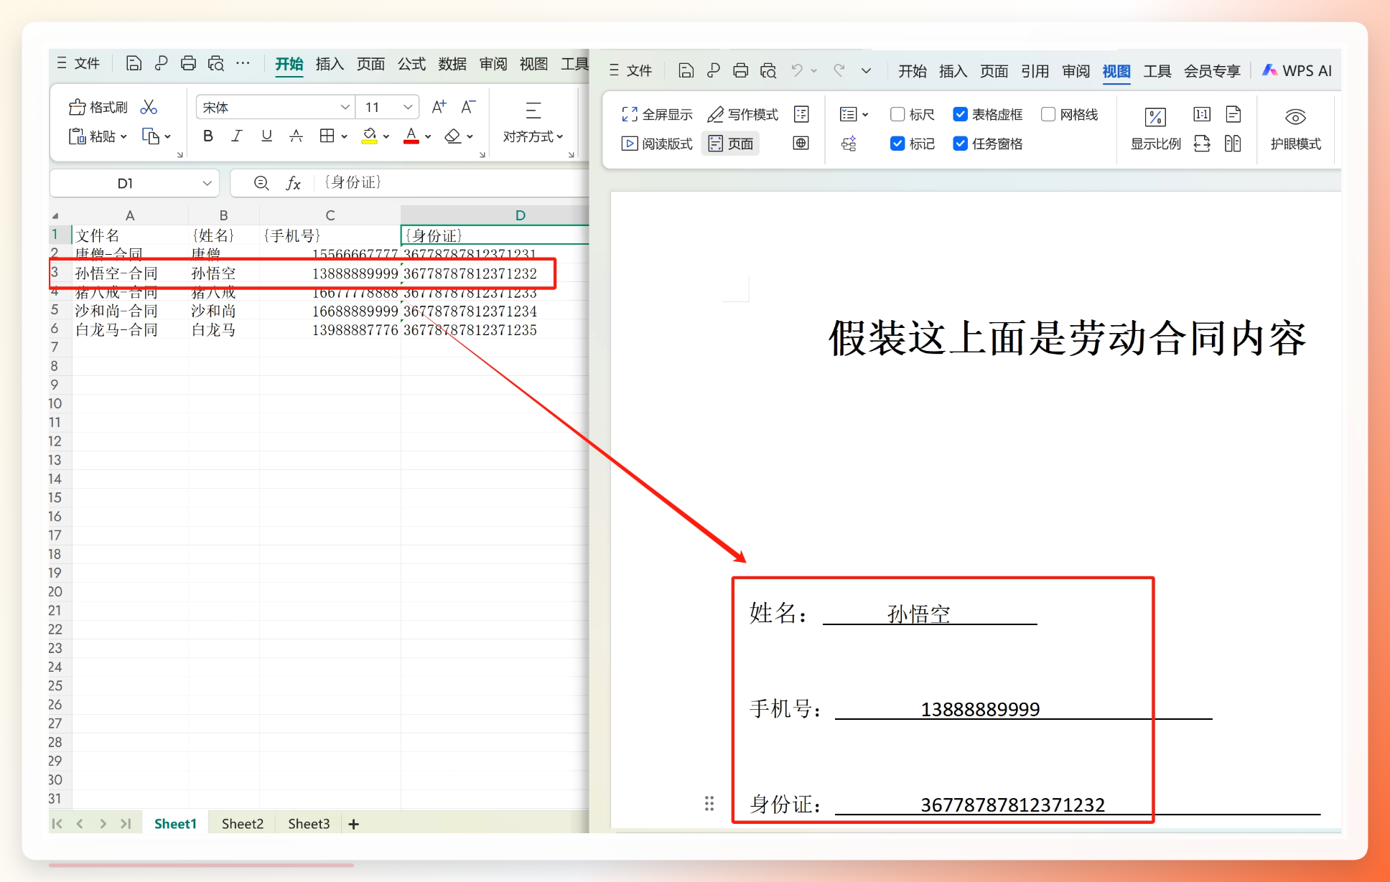This screenshot has width=1390, height=882.
Task: Open the spreadsheet 插入 tab
Action: [x=330, y=64]
